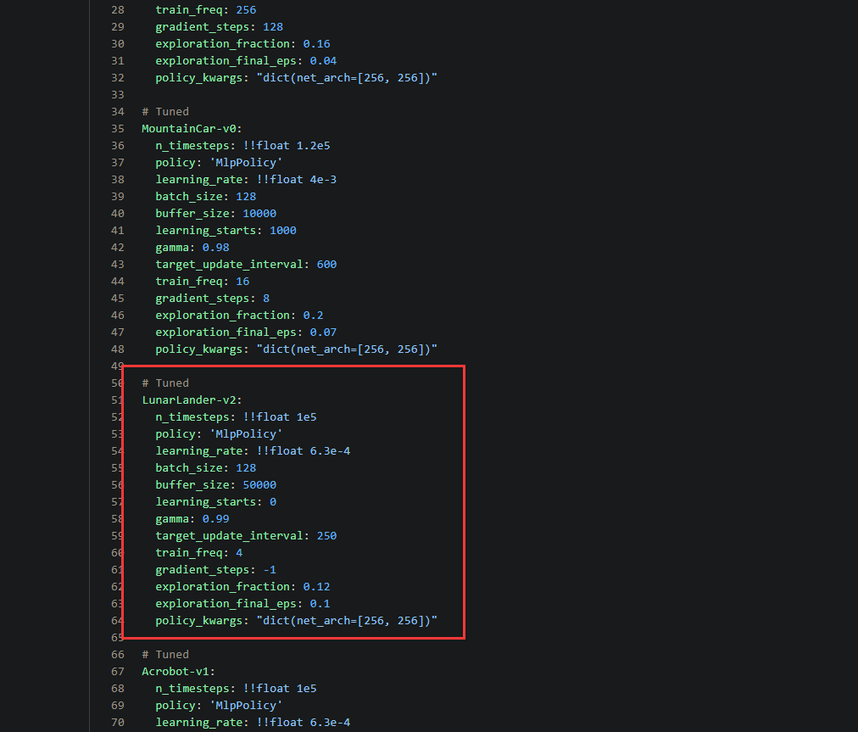Select line number 28 in the gutter
Screen dimensions: 858x732
[117, 9]
